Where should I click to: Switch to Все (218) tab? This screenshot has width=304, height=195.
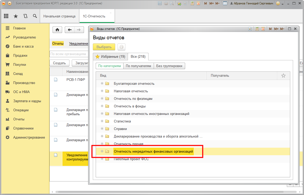138,57
